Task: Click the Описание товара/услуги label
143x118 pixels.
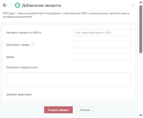Action: tap(22, 67)
